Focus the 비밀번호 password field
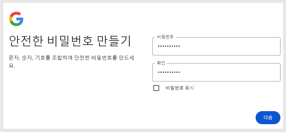Screen dimensions: 286x132 click(216, 46)
